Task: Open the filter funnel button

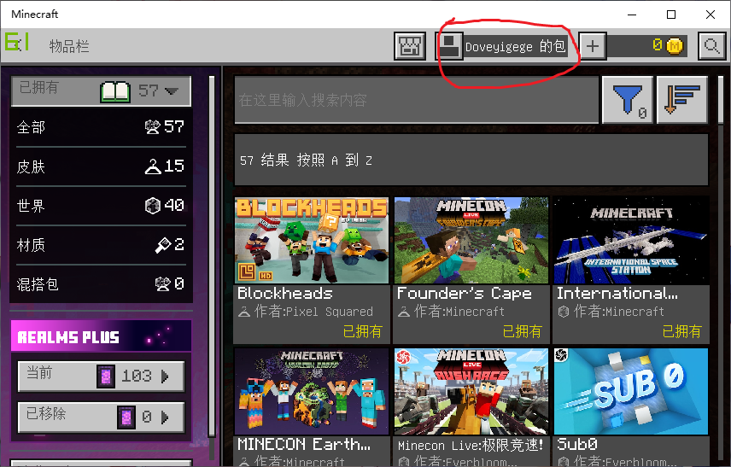Action: click(628, 100)
